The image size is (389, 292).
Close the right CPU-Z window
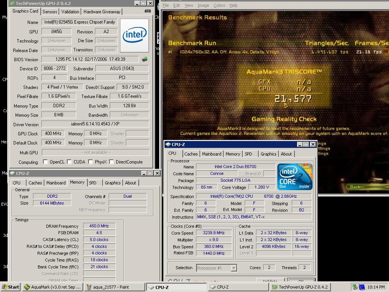click(x=313, y=144)
